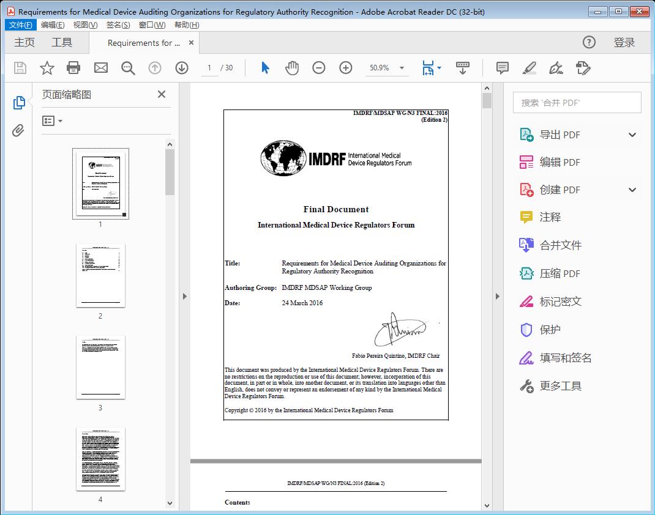Click the zoom out minus icon
Image resolution: width=655 pixels, height=515 pixels.
pos(318,68)
